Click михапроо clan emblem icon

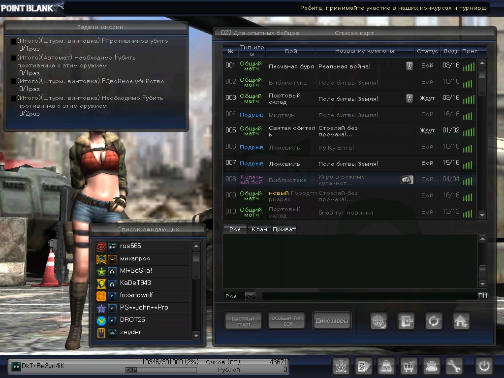(101, 259)
